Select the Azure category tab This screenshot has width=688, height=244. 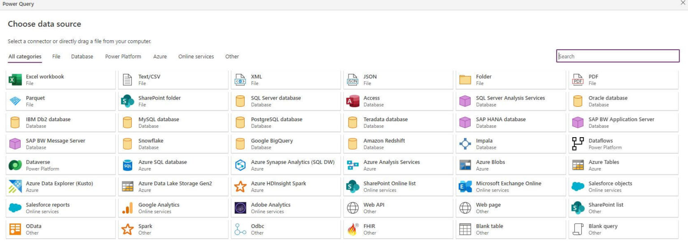160,56
